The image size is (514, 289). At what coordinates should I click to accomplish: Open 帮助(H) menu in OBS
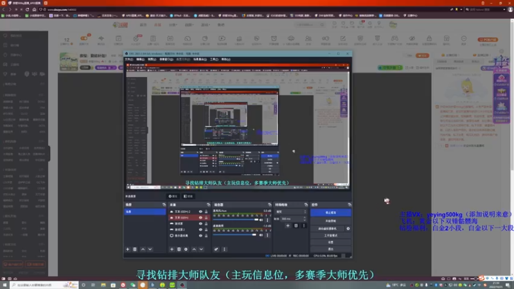pos(226,59)
